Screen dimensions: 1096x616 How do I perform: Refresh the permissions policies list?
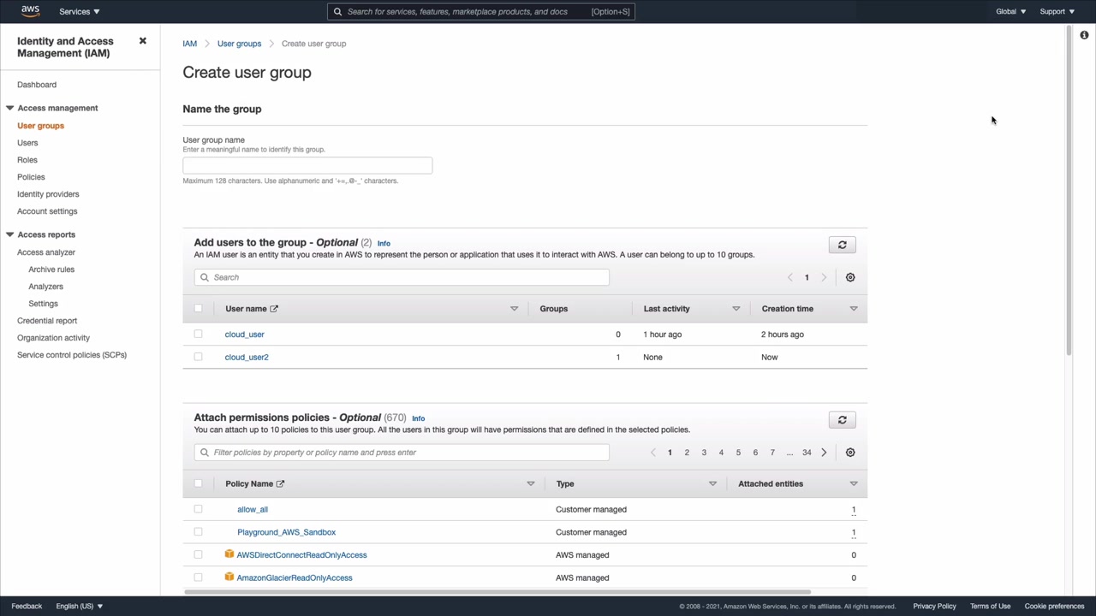[843, 420]
